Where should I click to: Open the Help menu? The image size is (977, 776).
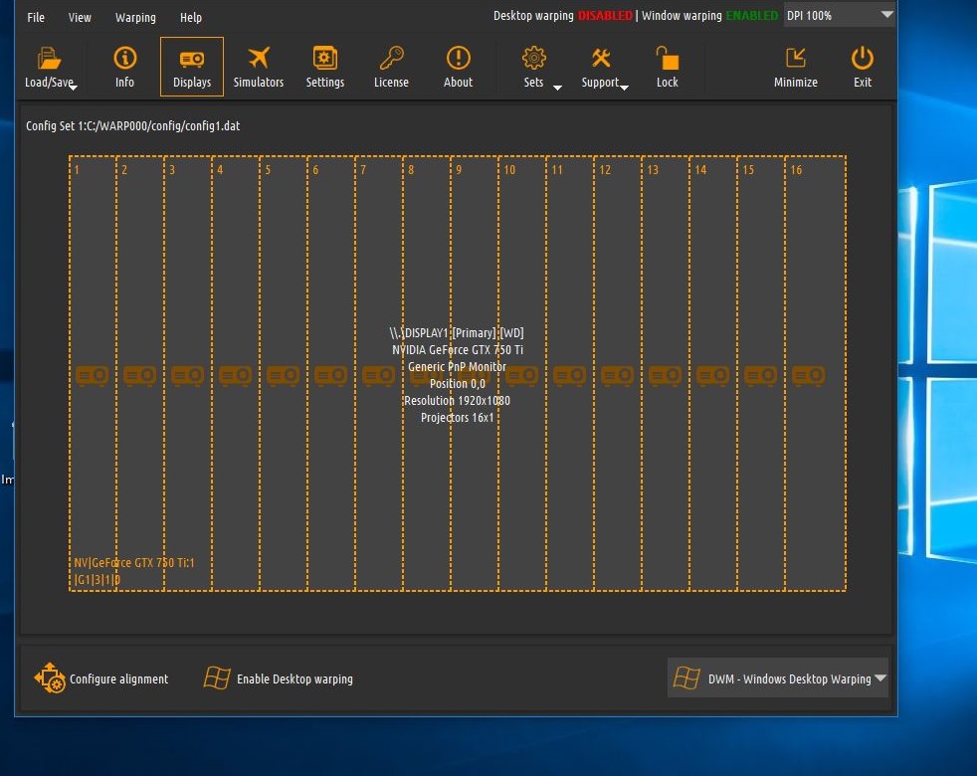[191, 18]
